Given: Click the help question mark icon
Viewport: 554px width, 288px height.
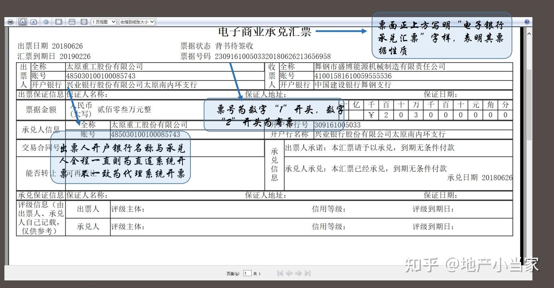Looking at the screenshot, I should [x=527, y=22].
